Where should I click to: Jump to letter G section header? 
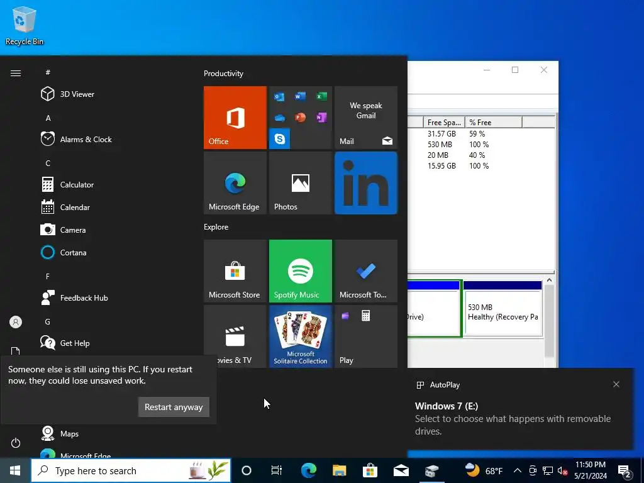[x=48, y=321]
